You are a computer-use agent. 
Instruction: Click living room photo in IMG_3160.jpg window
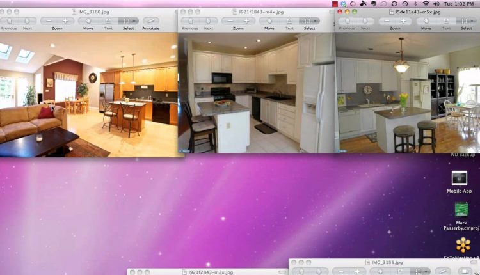point(89,95)
